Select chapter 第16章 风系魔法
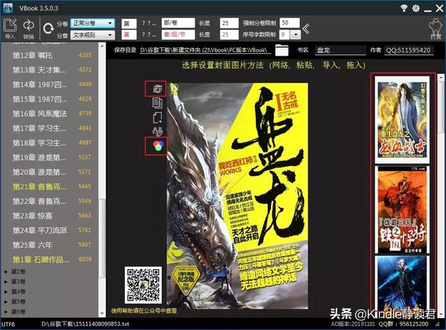This screenshot has width=446, height=330. pyautogui.click(x=51, y=114)
